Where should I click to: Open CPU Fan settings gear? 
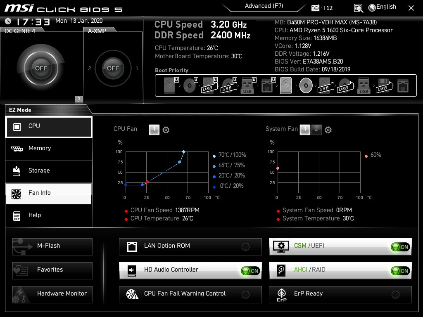coord(166,130)
